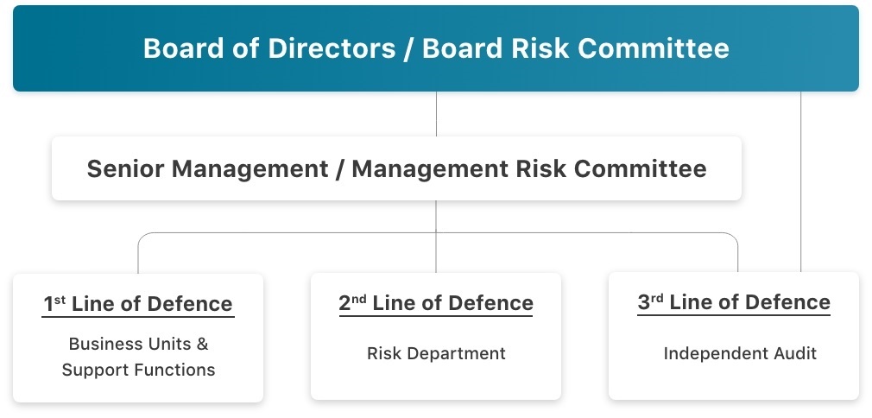This screenshot has width=872, height=418.
Task: Click the connector between Board and Senior Management
Action: [436, 114]
